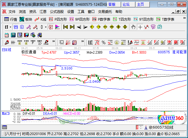This screenshot has height=138, width=188.
Task: Open the 江恩 menu
Action: tap(43, 12)
